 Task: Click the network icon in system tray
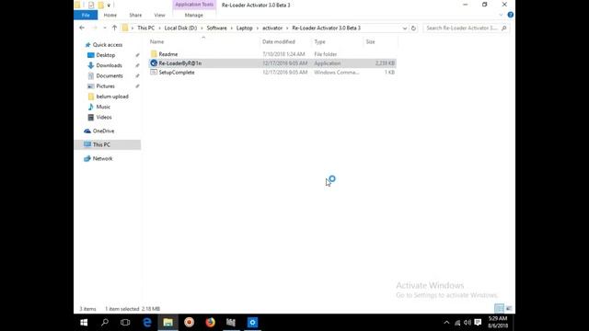point(457,323)
